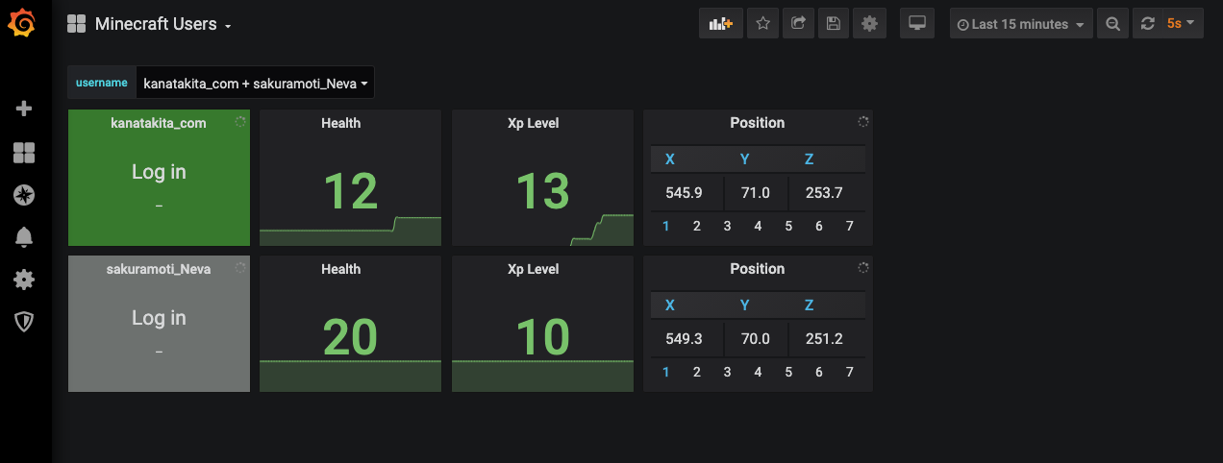This screenshot has height=463, width=1223.
Task: Go to page 3 in first Position table
Action: coord(727,227)
